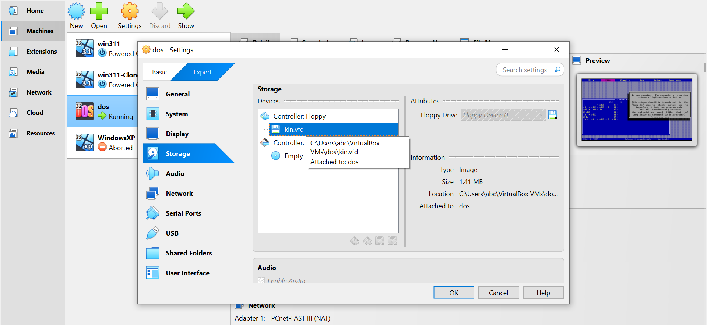Click the green Open plus icon
The height and width of the screenshot is (325, 707).
(99, 12)
